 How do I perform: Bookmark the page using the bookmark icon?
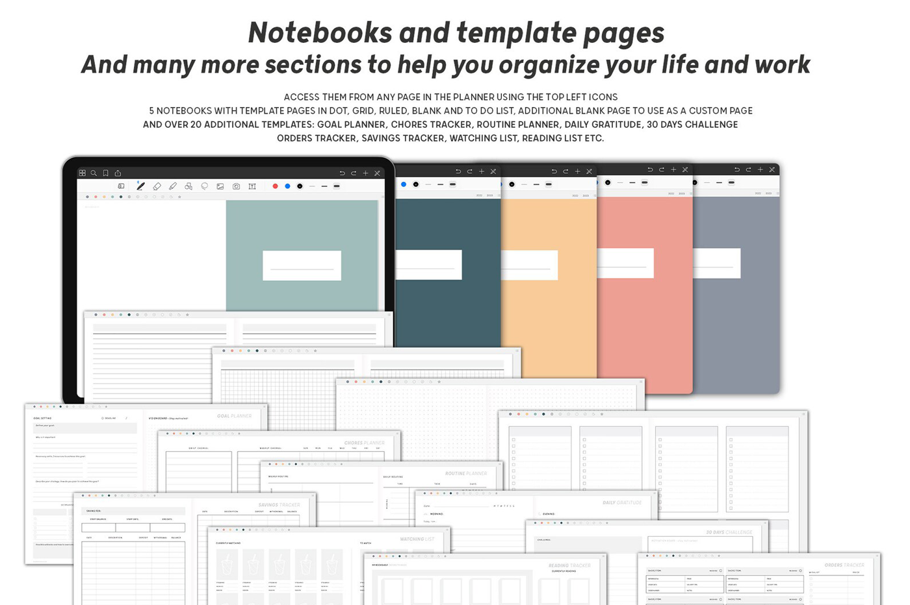tap(106, 173)
